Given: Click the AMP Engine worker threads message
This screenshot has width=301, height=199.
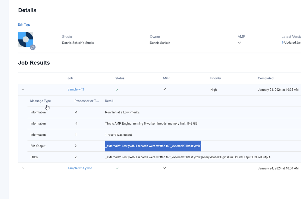Looking at the screenshot, I should [x=152, y=124].
